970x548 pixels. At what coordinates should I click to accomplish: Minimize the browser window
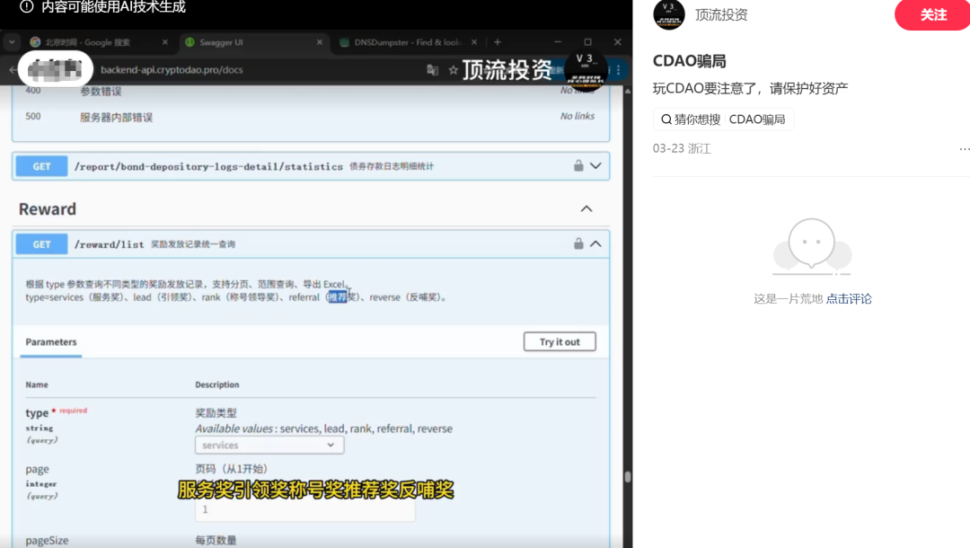pyautogui.click(x=558, y=42)
